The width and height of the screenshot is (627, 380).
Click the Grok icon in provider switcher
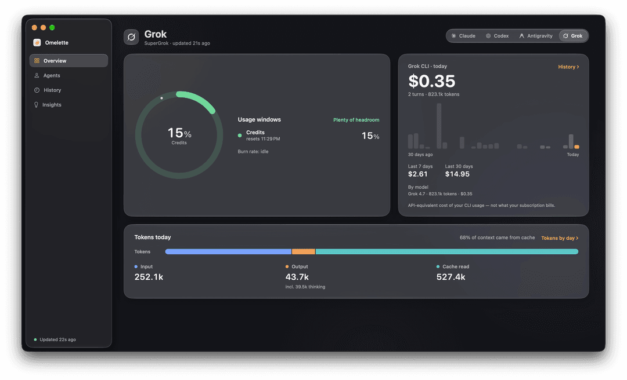[x=566, y=36]
